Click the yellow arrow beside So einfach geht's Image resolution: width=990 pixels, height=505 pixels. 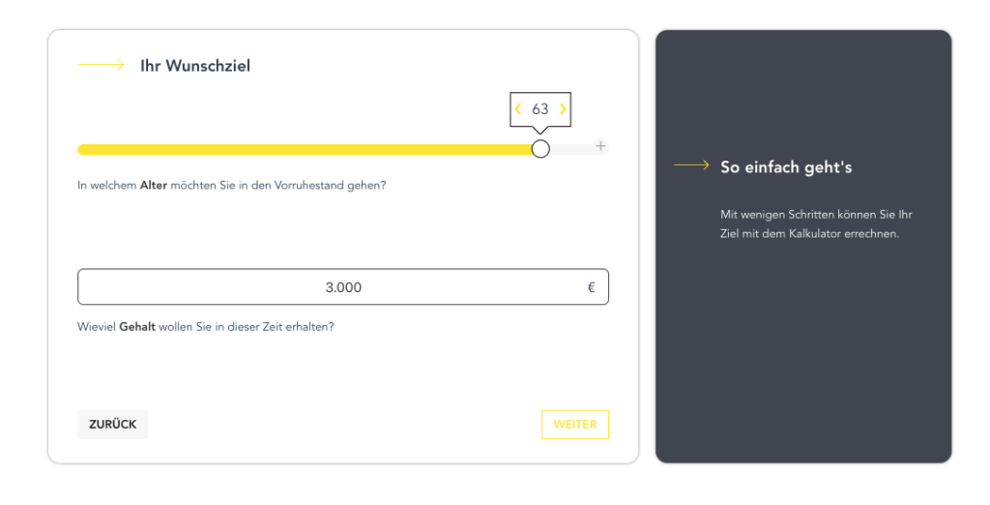691,166
